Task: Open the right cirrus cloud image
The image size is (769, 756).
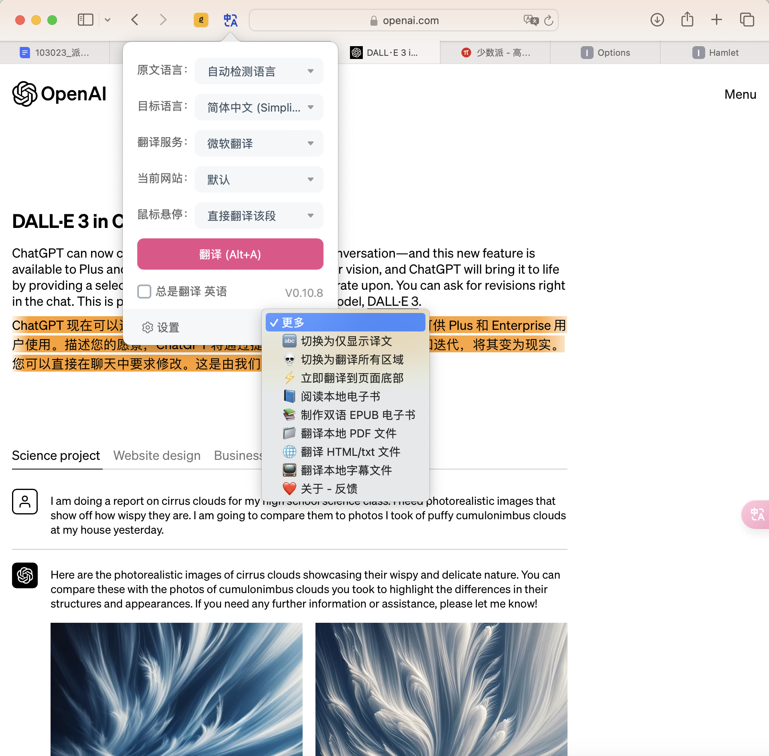Action: [441, 689]
